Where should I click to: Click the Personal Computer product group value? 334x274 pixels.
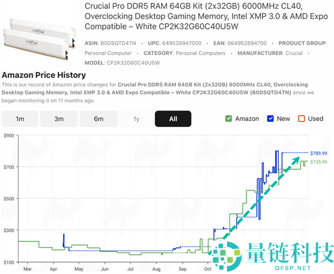click(x=108, y=53)
